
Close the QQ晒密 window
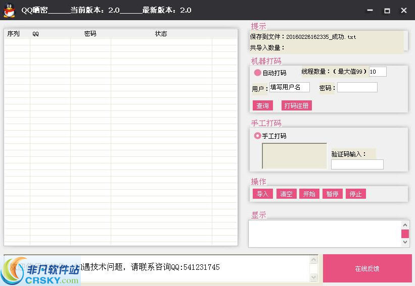pyautogui.click(x=403, y=10)
